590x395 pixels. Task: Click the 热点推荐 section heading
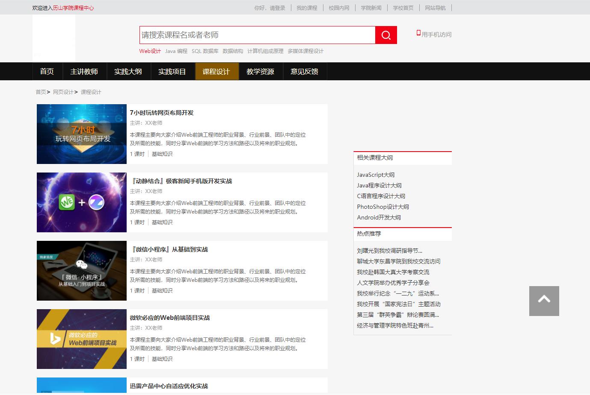coord(369,234)
